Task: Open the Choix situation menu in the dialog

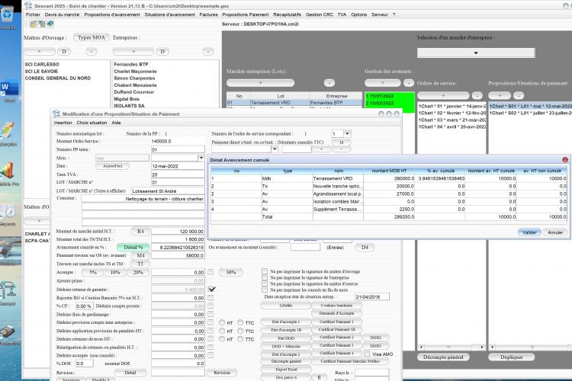Action: coord(92,123)
